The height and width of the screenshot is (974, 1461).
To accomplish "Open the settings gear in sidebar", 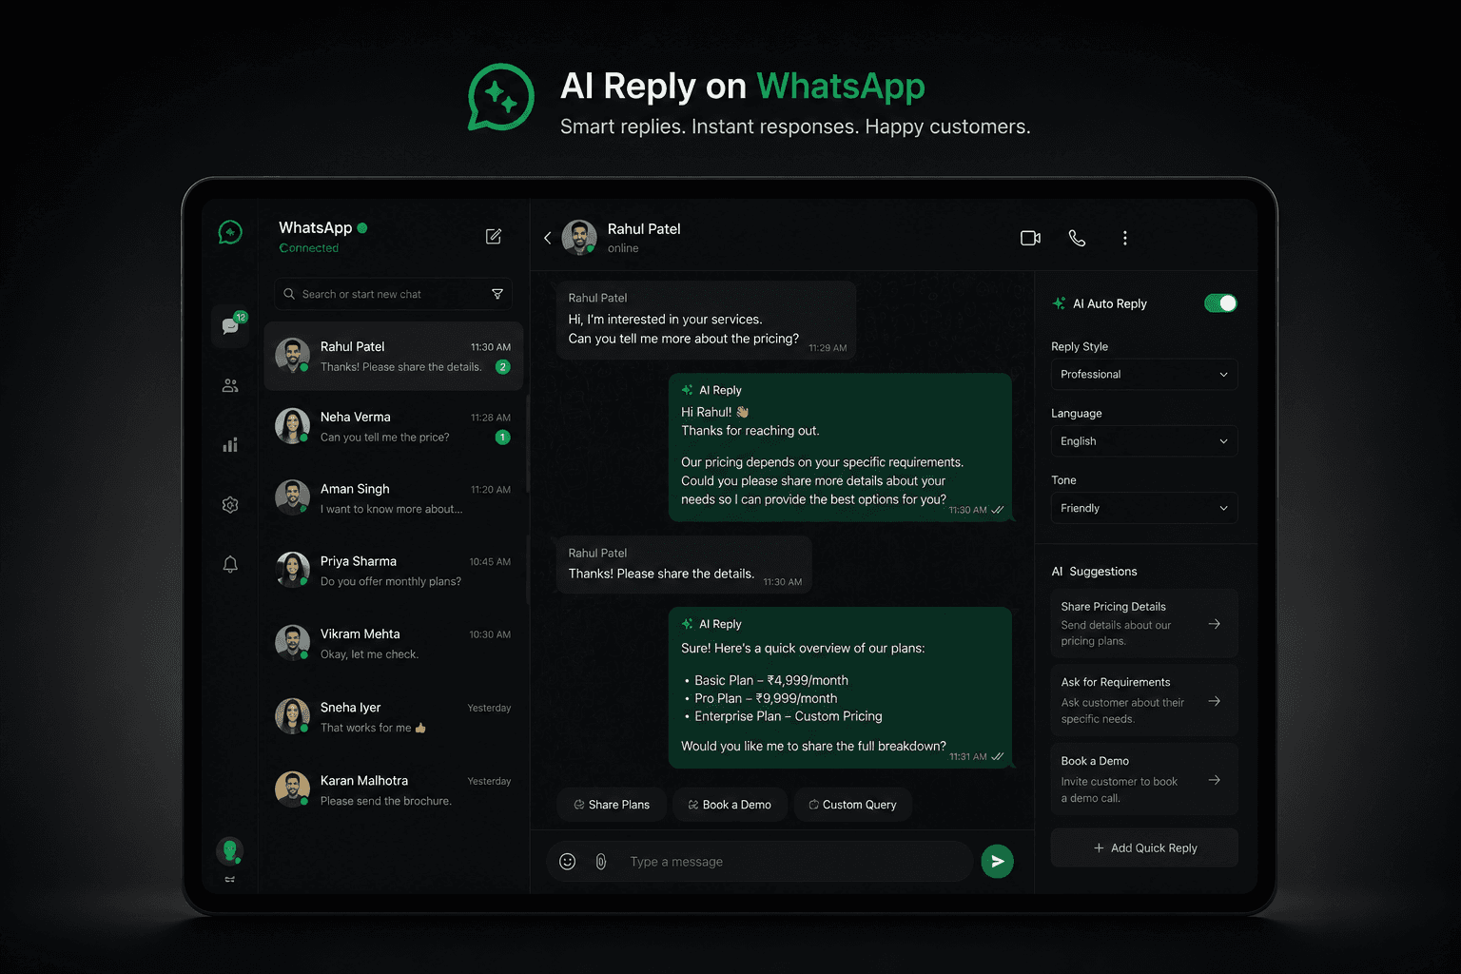I will point(230,505).
